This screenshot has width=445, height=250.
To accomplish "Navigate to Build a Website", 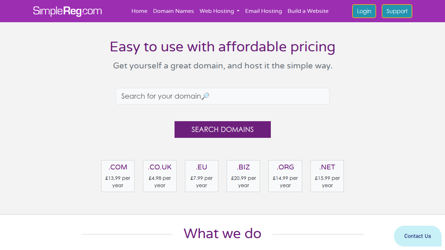I will [308, 11].
